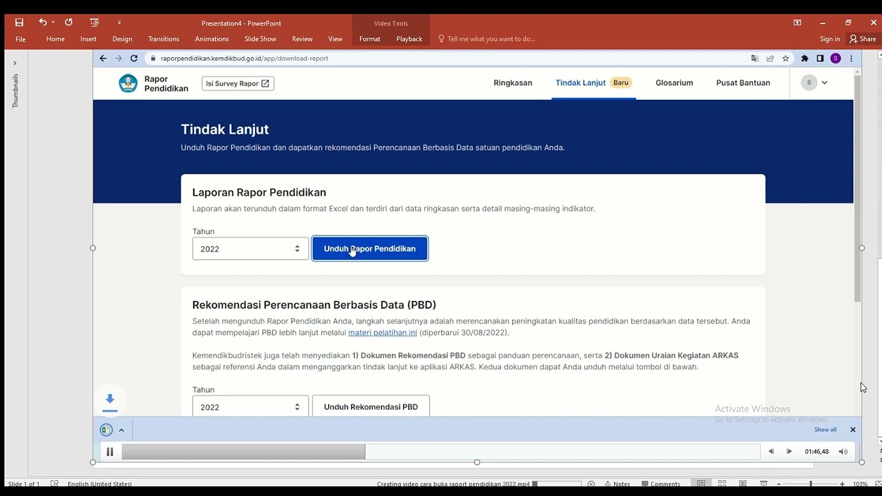Viewport: 882px width, 496px height.
Task: Step the video forward
Action: (x=789, y=452)
